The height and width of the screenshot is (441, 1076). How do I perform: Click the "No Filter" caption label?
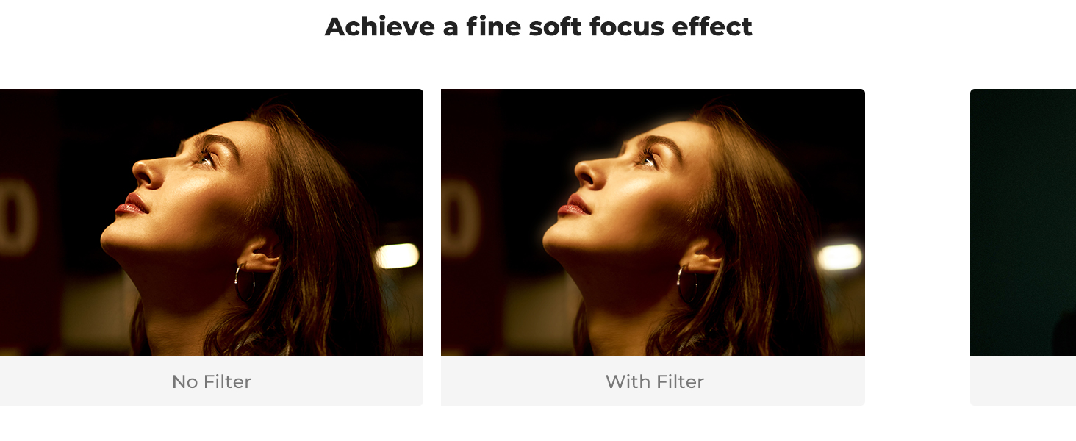point(212,381)
